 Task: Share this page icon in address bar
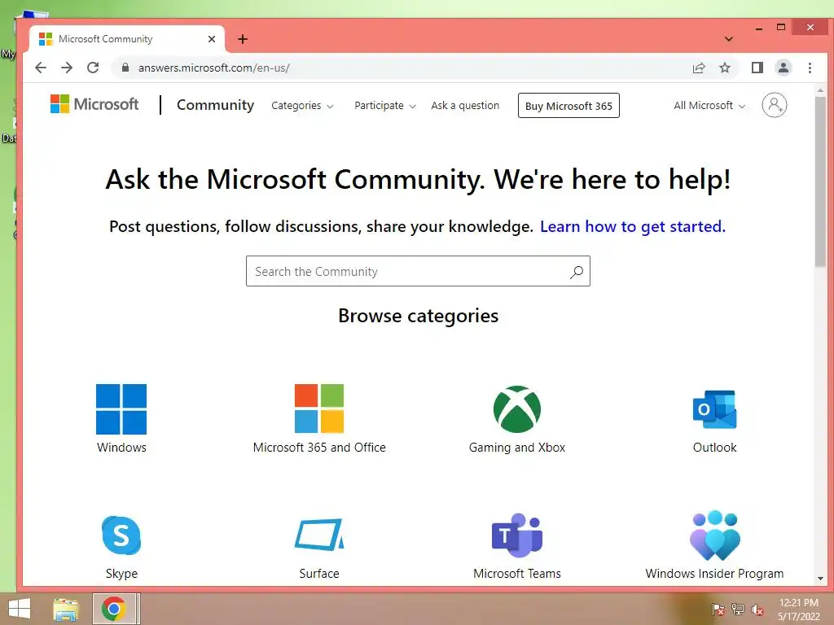(x=698, y=68)
